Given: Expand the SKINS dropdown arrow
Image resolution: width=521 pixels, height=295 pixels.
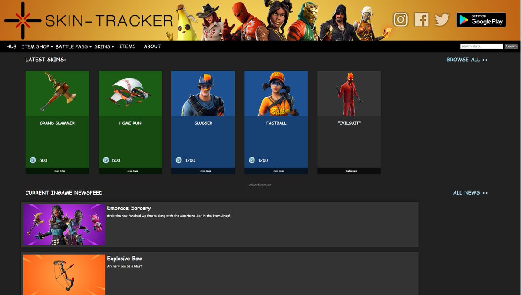Looking at the screenshot, I should pos(112,47).
